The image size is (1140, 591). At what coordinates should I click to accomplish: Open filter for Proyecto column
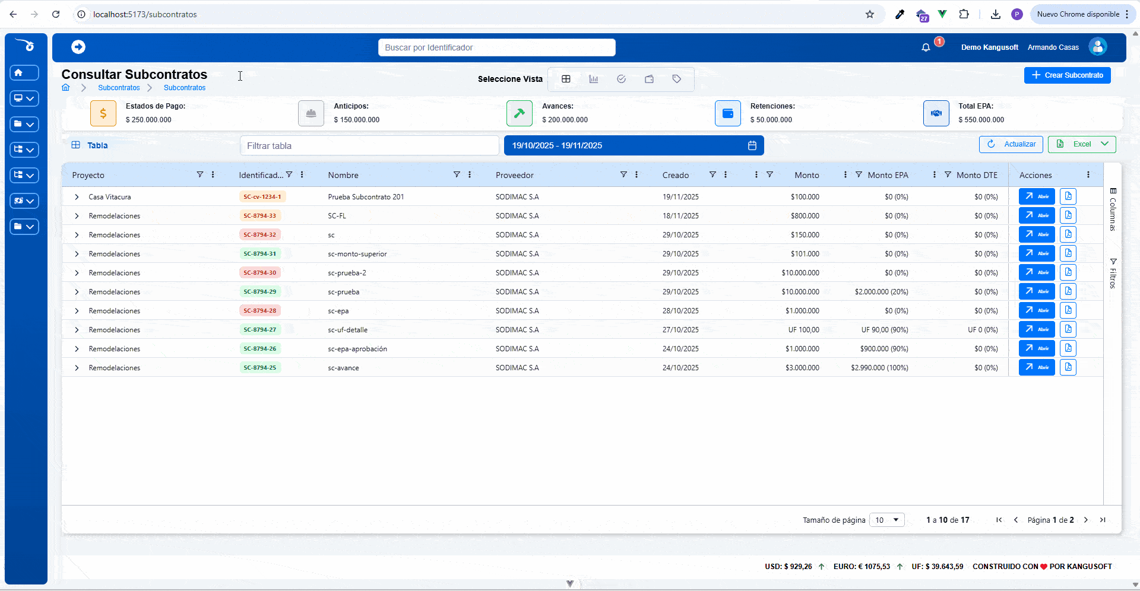coord(200,174)
